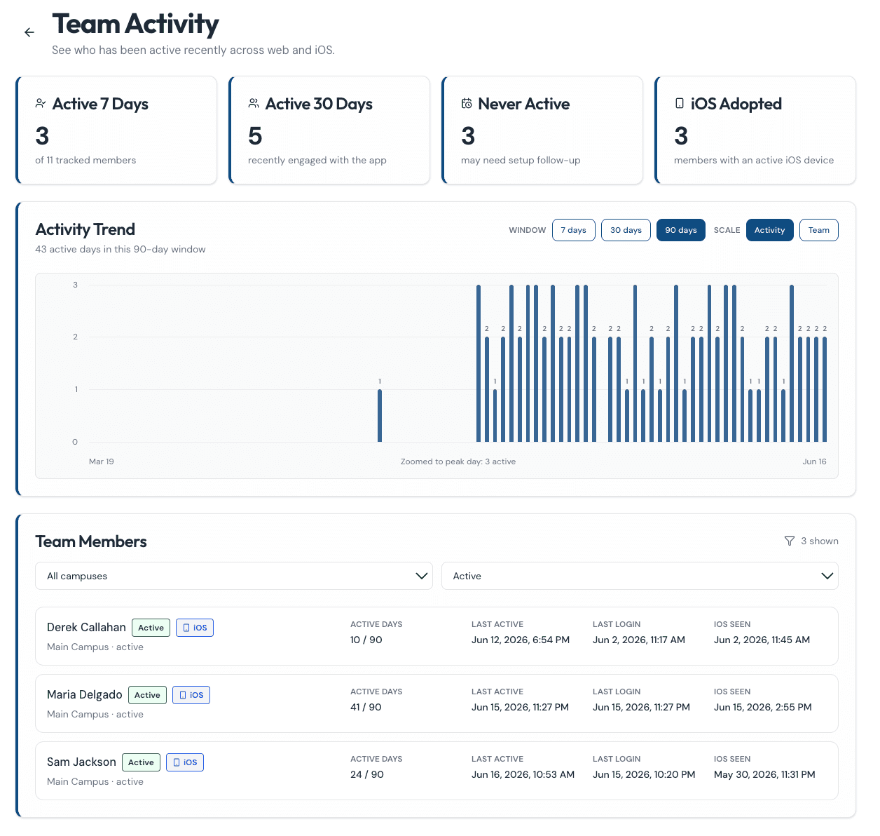The image size is (880, 836).
Task: Click last active 'Jun 16, 2026, 10:53 AM'
Action: pos(523,774)
